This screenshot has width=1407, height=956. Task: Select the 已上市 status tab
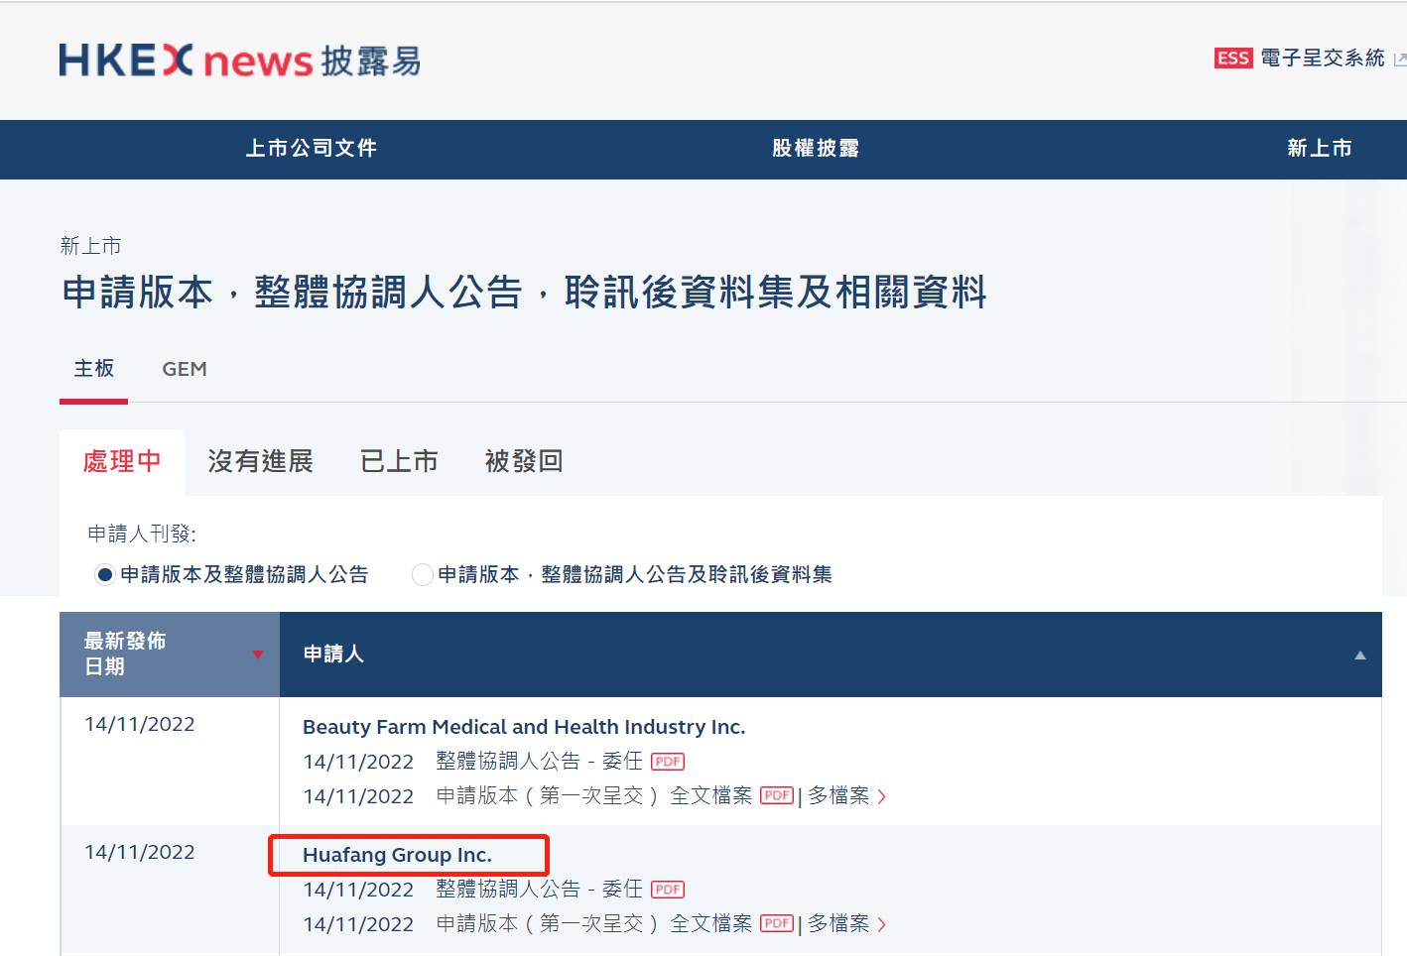coord(399,461)
